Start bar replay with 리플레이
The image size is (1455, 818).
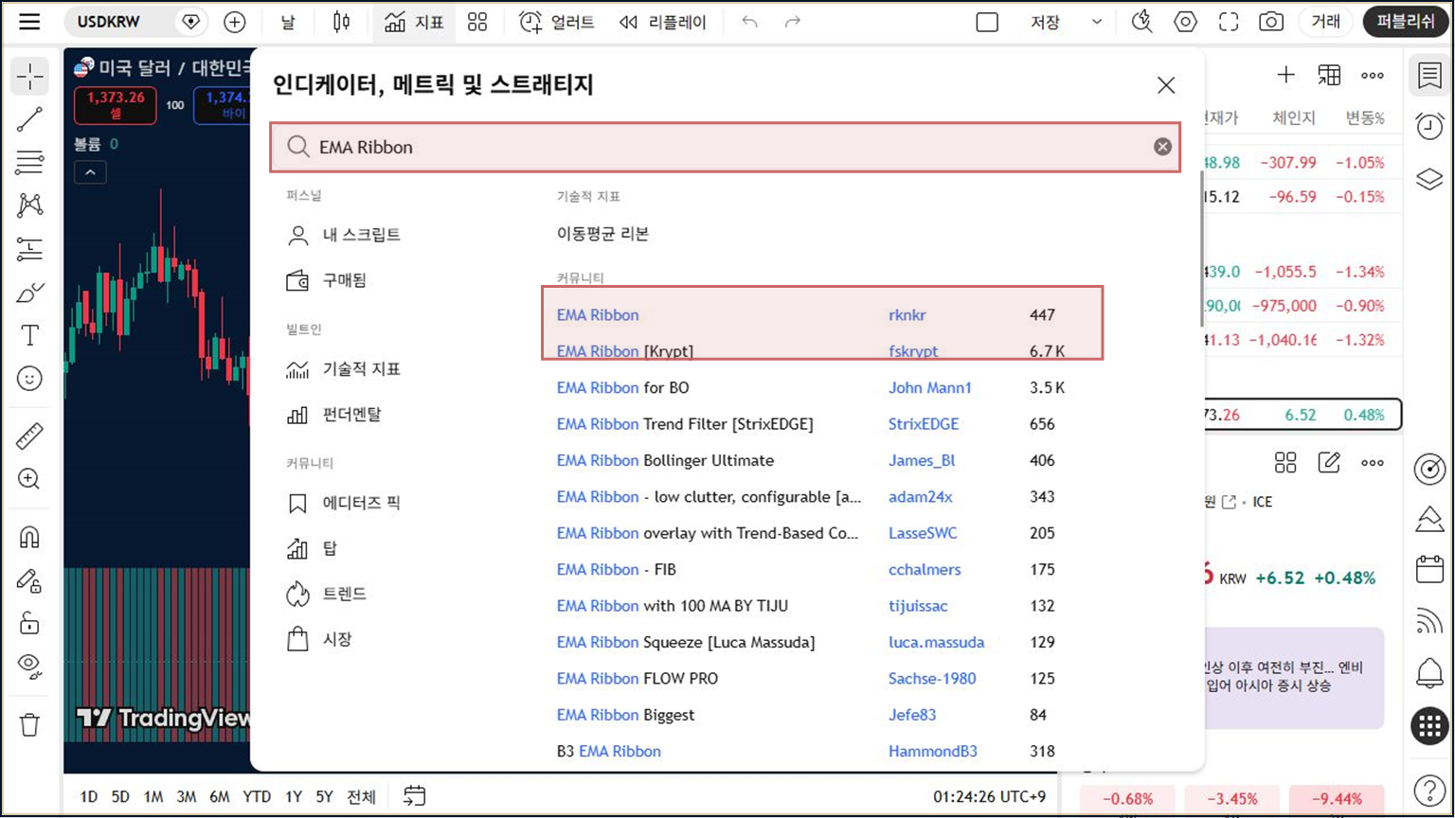pyautogui.click(x=663, y=22)
